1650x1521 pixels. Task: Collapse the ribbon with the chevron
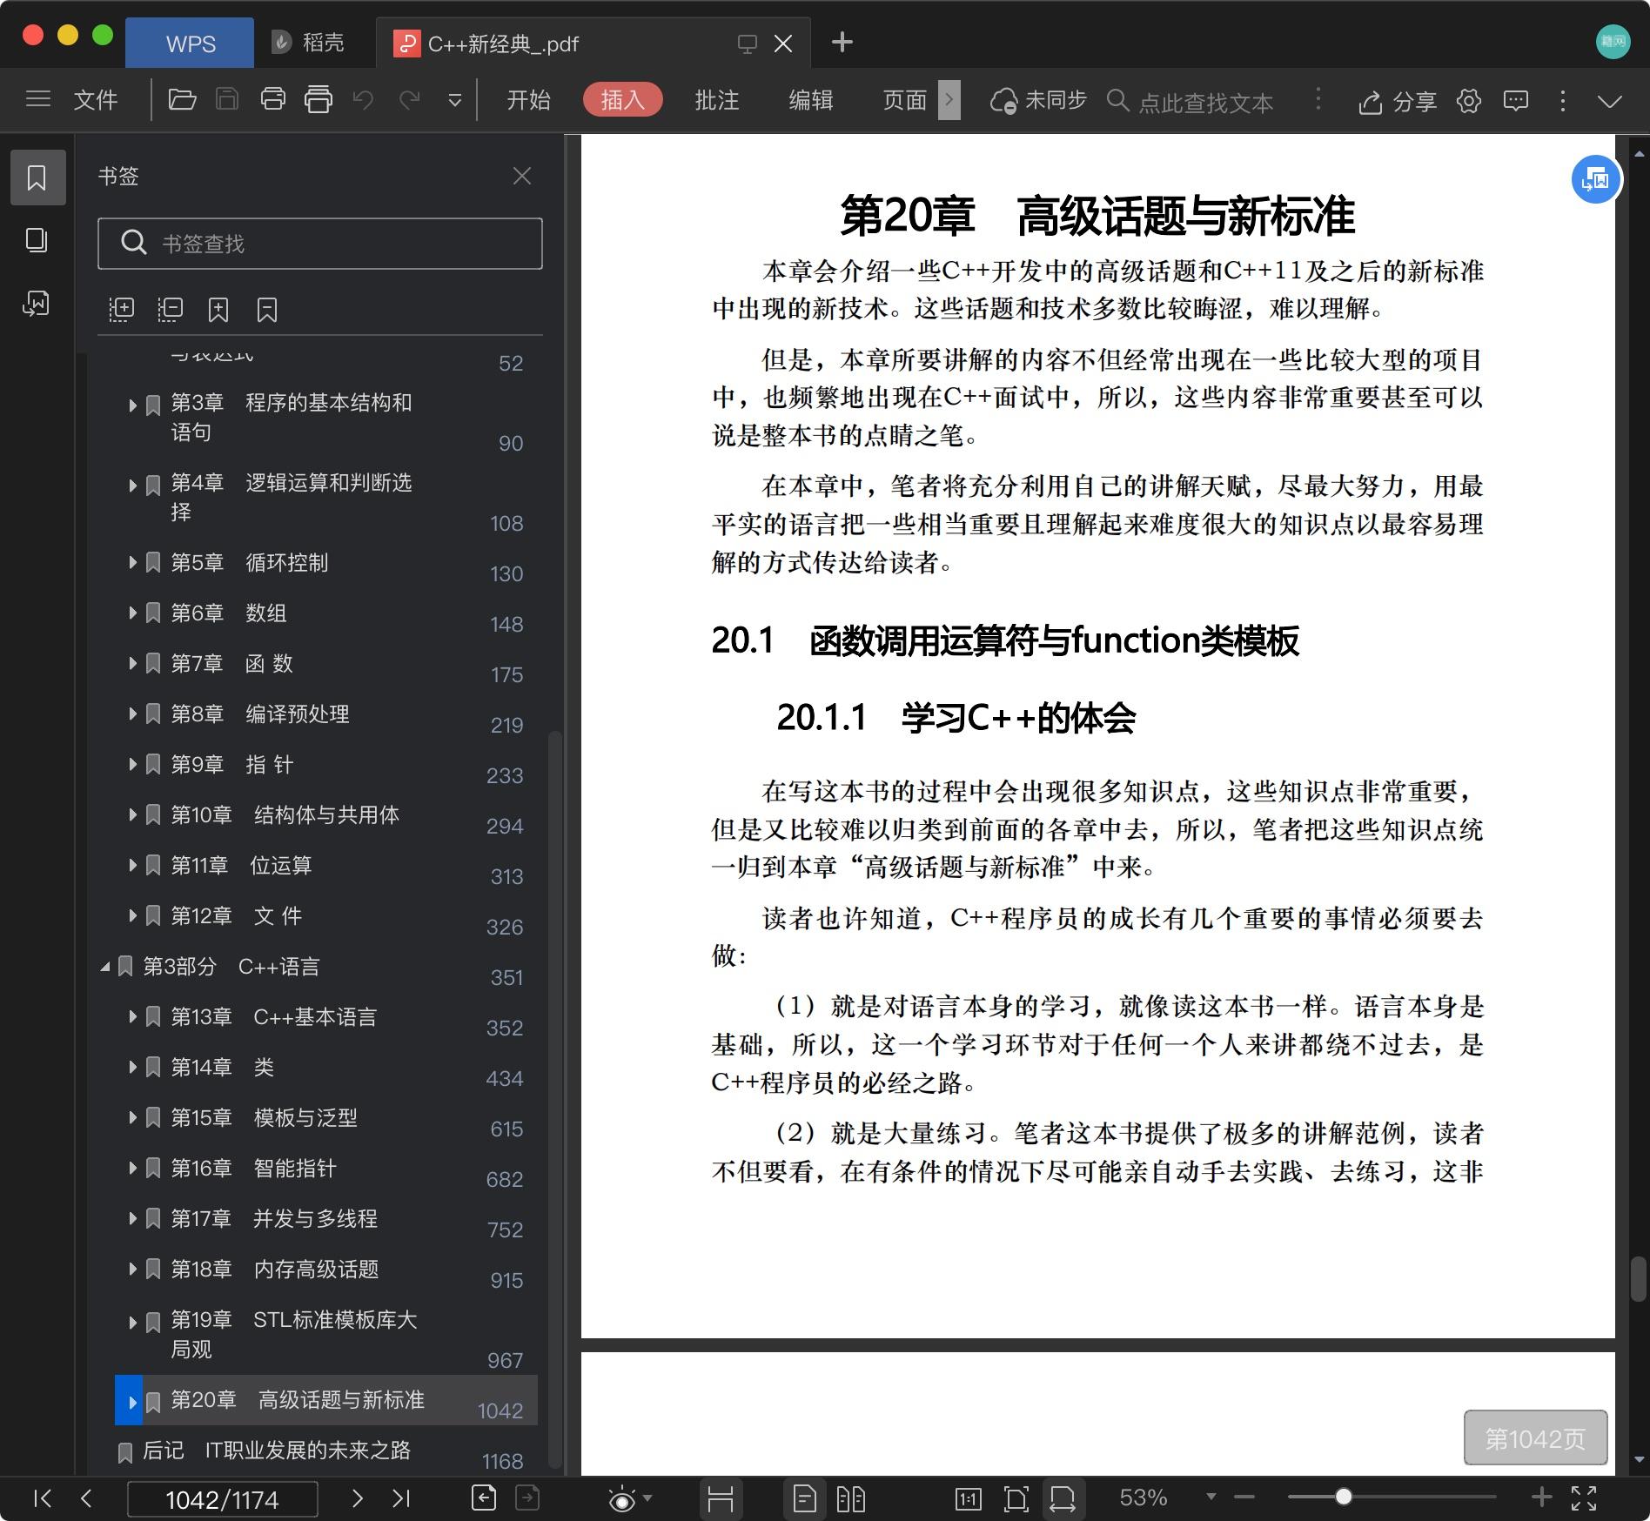1610,102
